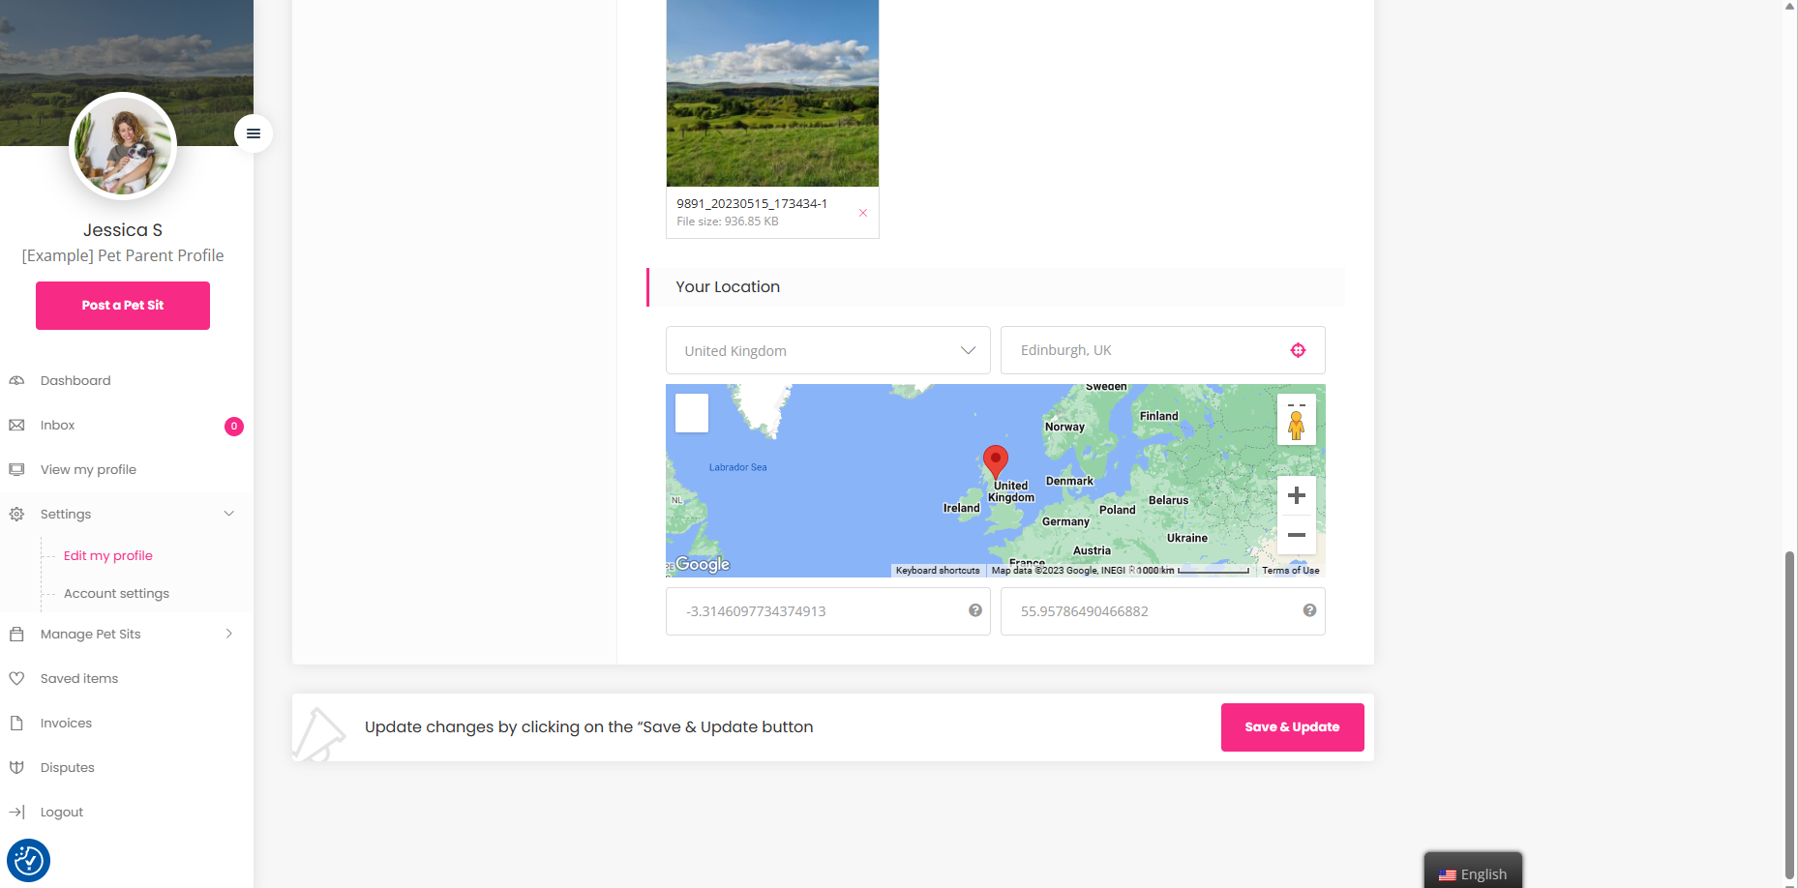Click the Manage Pet Sits calendar icon
Viewport: 1798px width, 888px height.
16,635
